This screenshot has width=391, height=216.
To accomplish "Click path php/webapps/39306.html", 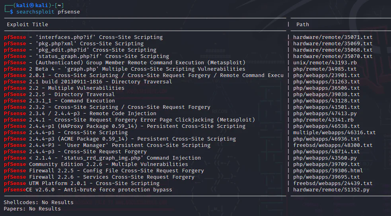I will pyautogui.click(x=328, y=170).
